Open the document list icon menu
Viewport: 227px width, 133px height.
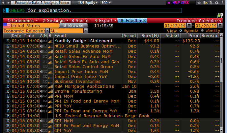click(211, 3)
